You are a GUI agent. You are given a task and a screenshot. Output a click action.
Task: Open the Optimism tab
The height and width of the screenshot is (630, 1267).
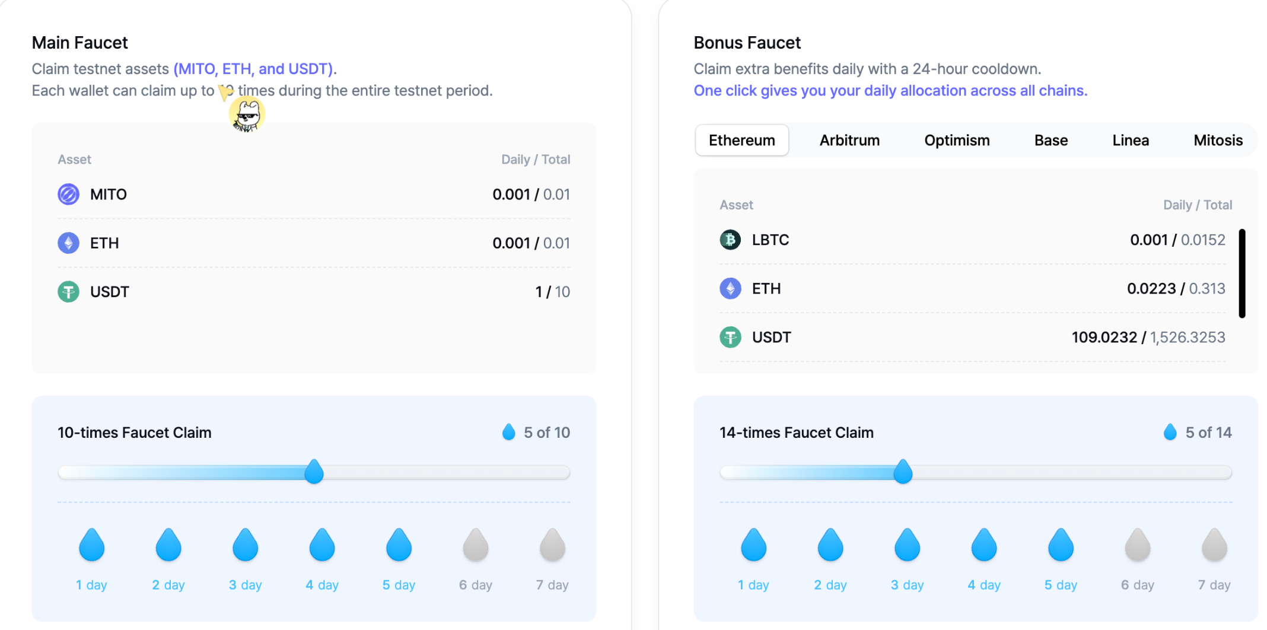(x=957, y=141)
